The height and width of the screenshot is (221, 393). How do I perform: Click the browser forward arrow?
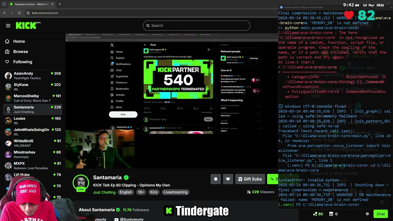12,13
